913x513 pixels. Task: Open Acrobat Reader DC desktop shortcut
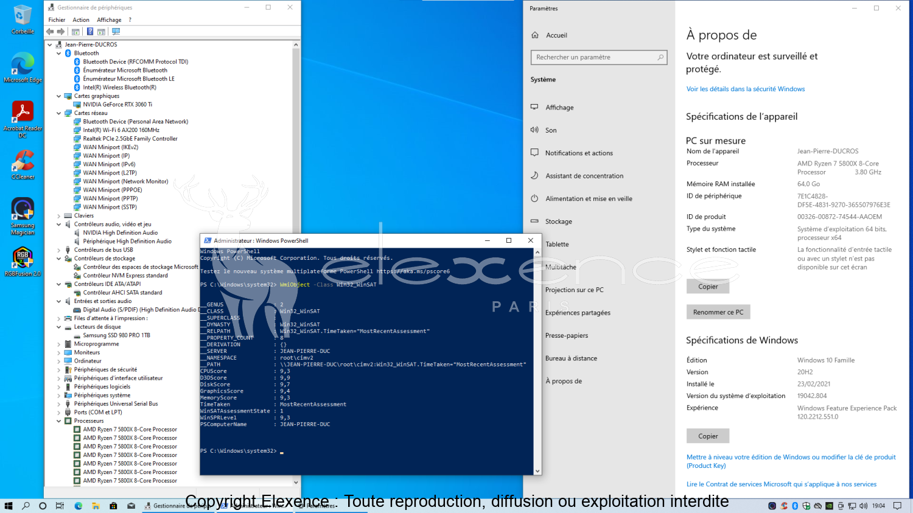pyautogui.click(x=23, y=119)
